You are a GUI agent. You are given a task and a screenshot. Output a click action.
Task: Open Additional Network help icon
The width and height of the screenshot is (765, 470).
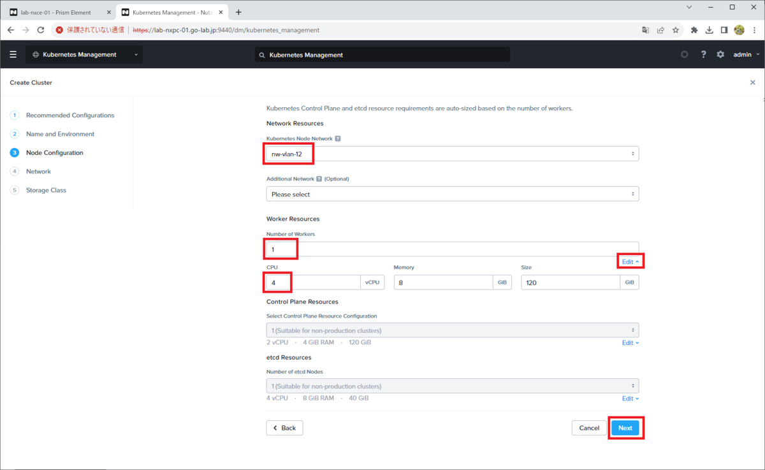click(x=319, y=179)
